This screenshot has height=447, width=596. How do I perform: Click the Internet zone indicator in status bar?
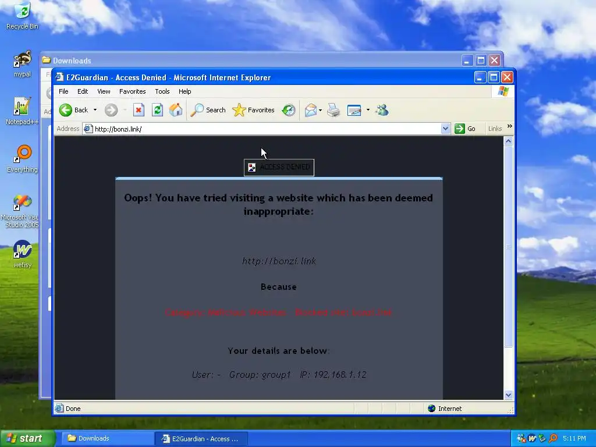point(445,409)
